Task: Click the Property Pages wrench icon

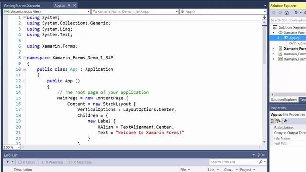Action: tap(285, 121)
